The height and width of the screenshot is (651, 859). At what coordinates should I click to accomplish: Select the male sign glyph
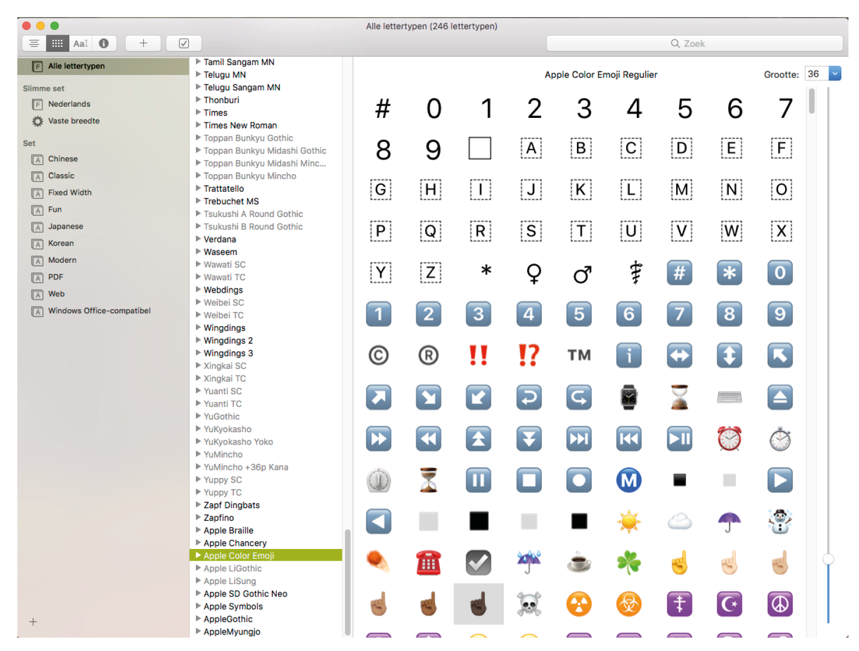(x=582, y=273)
